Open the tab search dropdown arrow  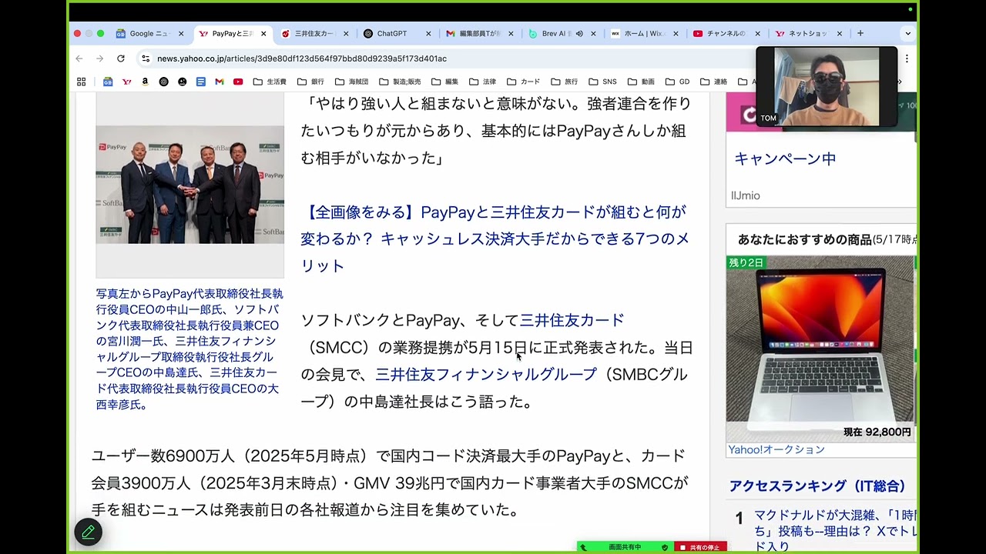(x=907, y=34)
